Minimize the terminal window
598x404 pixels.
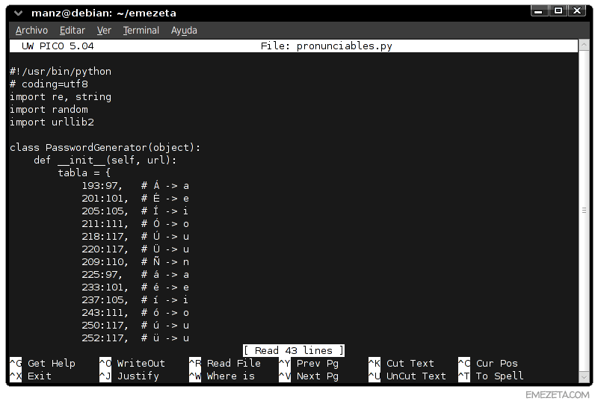[538, 11]
